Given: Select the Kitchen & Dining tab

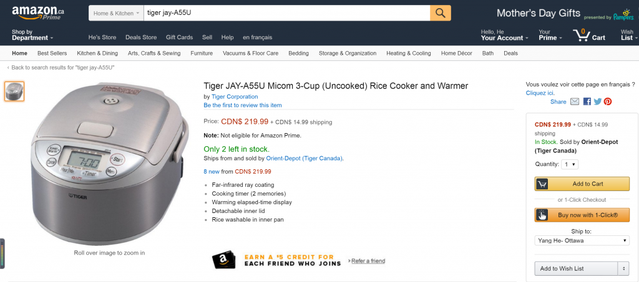Looking at the screenshot, I should [97, 54].
